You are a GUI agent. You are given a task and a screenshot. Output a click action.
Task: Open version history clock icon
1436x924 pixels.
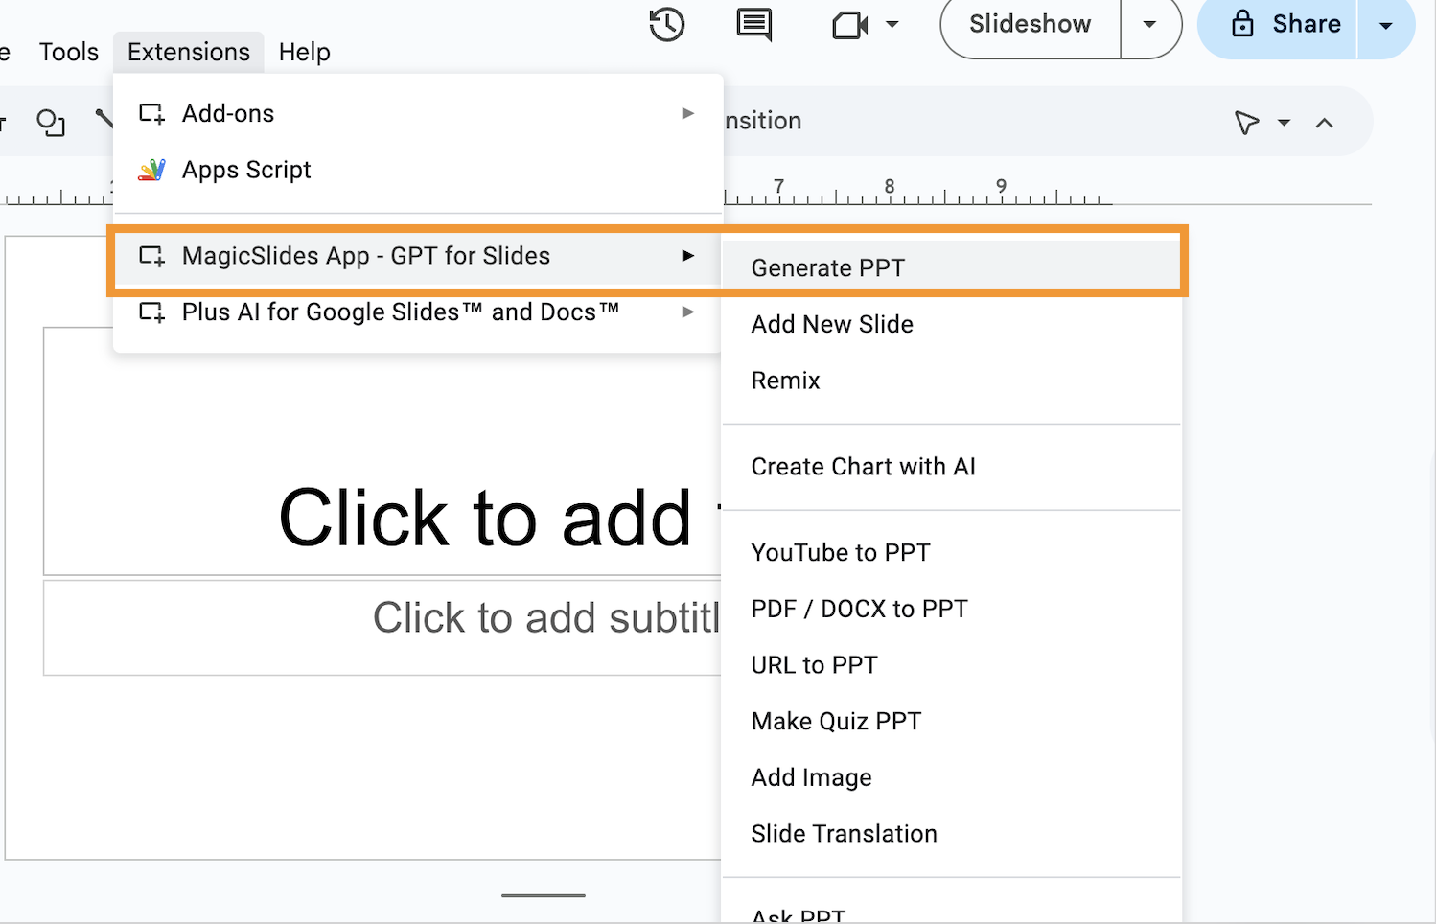pyautogui.click(x=666, y=24)
